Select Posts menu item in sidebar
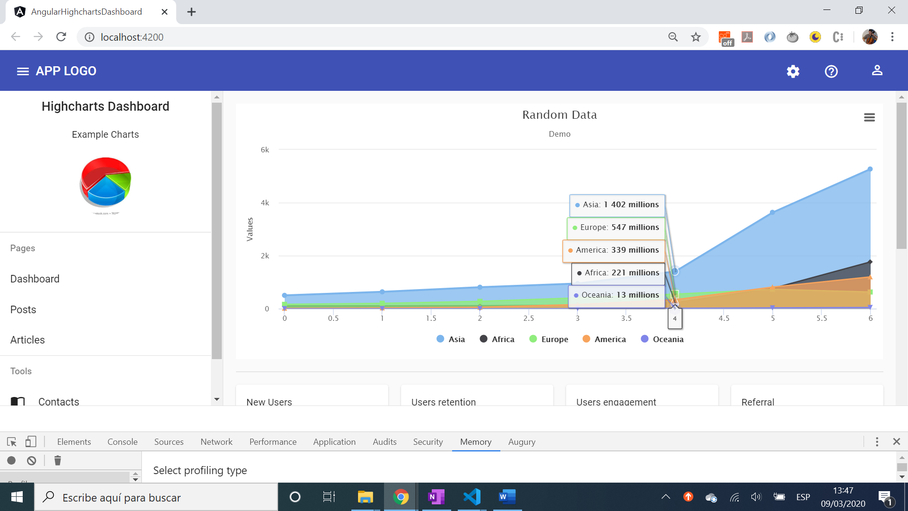Viewport: 908px width, 511px height. (x=23, y=309)
